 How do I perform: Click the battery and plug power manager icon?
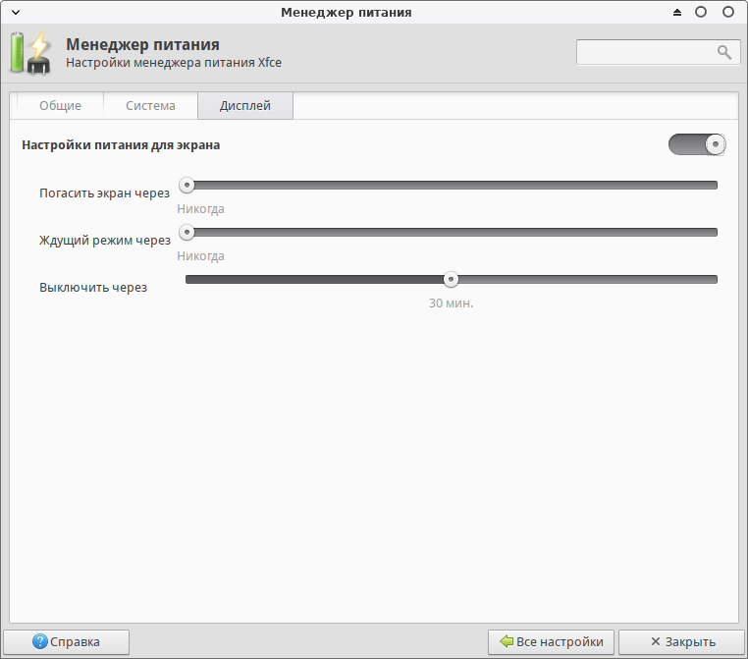pyautogui.click(x=30, y=53)
